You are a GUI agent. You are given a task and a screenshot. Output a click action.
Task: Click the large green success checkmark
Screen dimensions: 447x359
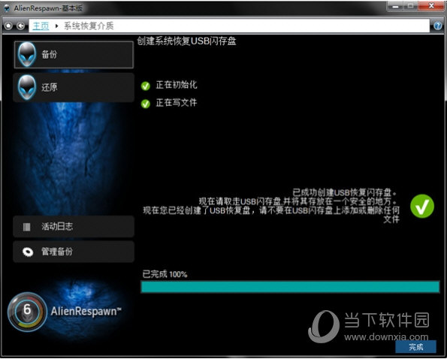pyautogui.click(x=422, y=207)
